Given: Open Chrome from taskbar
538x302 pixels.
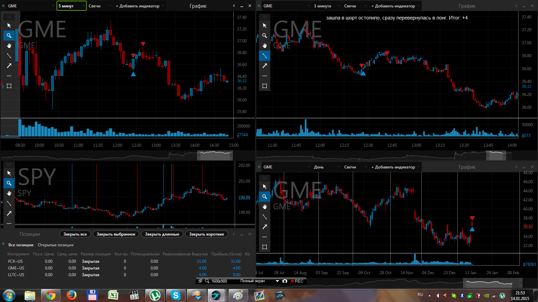Looking at the screenshot, I should point(51,295).
